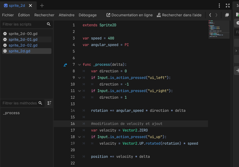Image resolution: width=239 pixels, height=167 pixels.
Task: Open script sprite_2d-00.gd
Action: (27, 34)
